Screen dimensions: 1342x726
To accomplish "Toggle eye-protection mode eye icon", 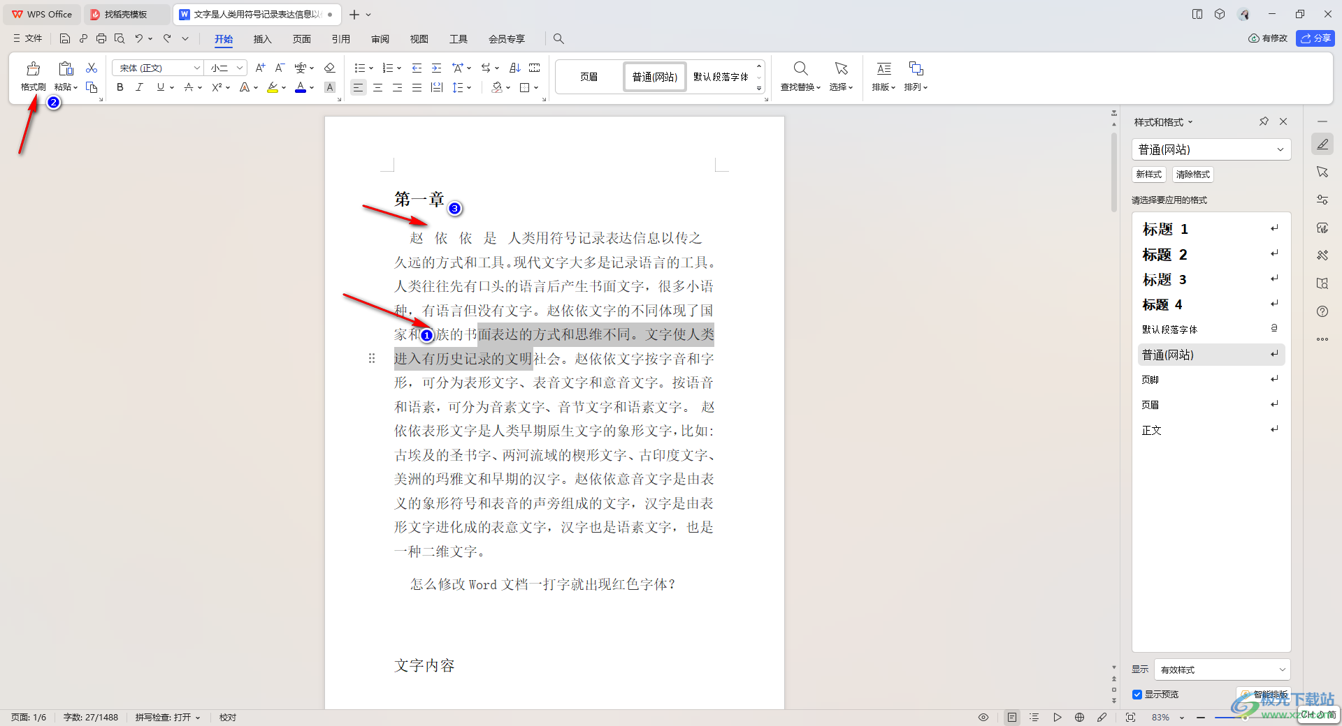I will tap(983, 717).
